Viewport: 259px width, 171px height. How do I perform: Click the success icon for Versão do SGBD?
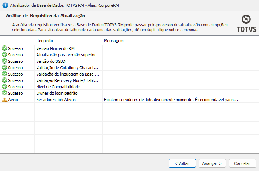click(5, 61)
